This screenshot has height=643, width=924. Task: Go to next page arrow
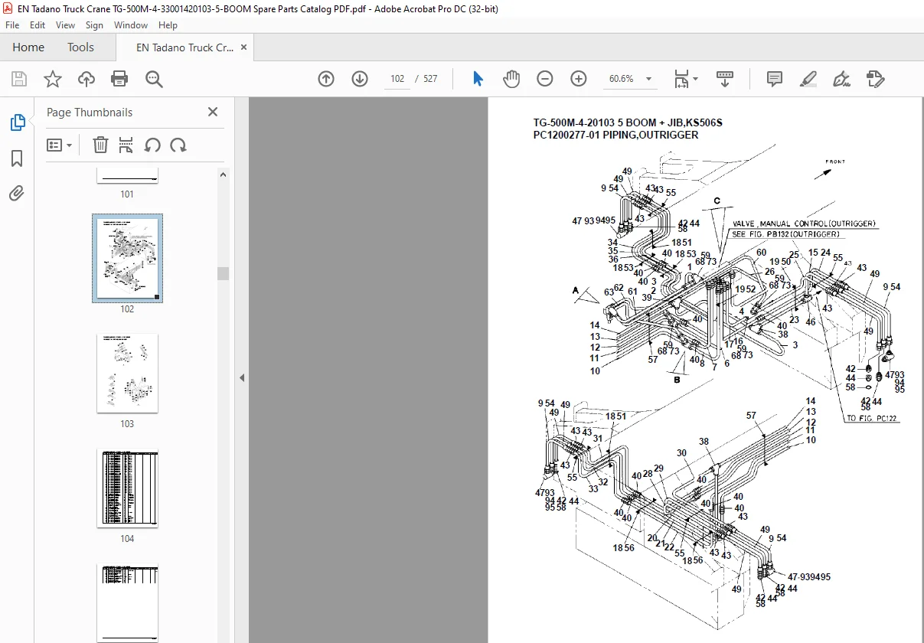[360, 79]
